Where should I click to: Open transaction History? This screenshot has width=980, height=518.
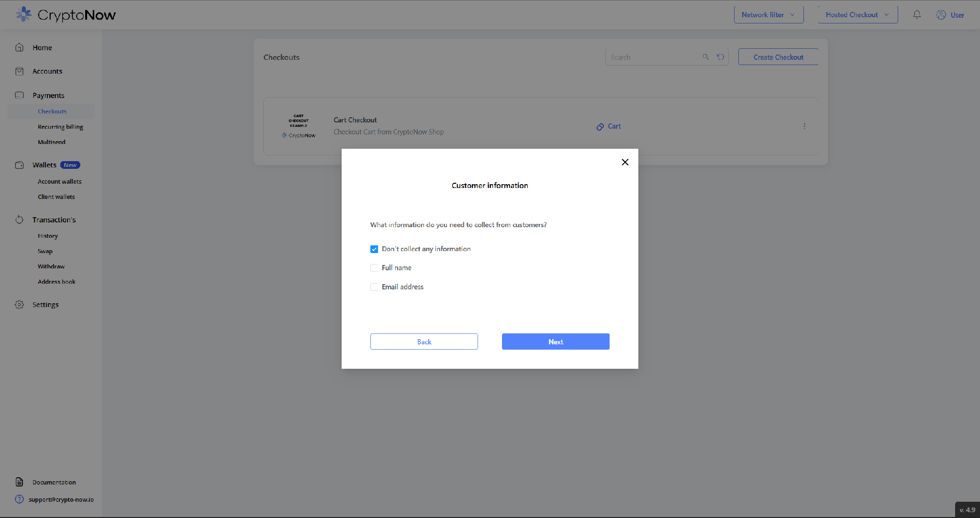[48, 236]
